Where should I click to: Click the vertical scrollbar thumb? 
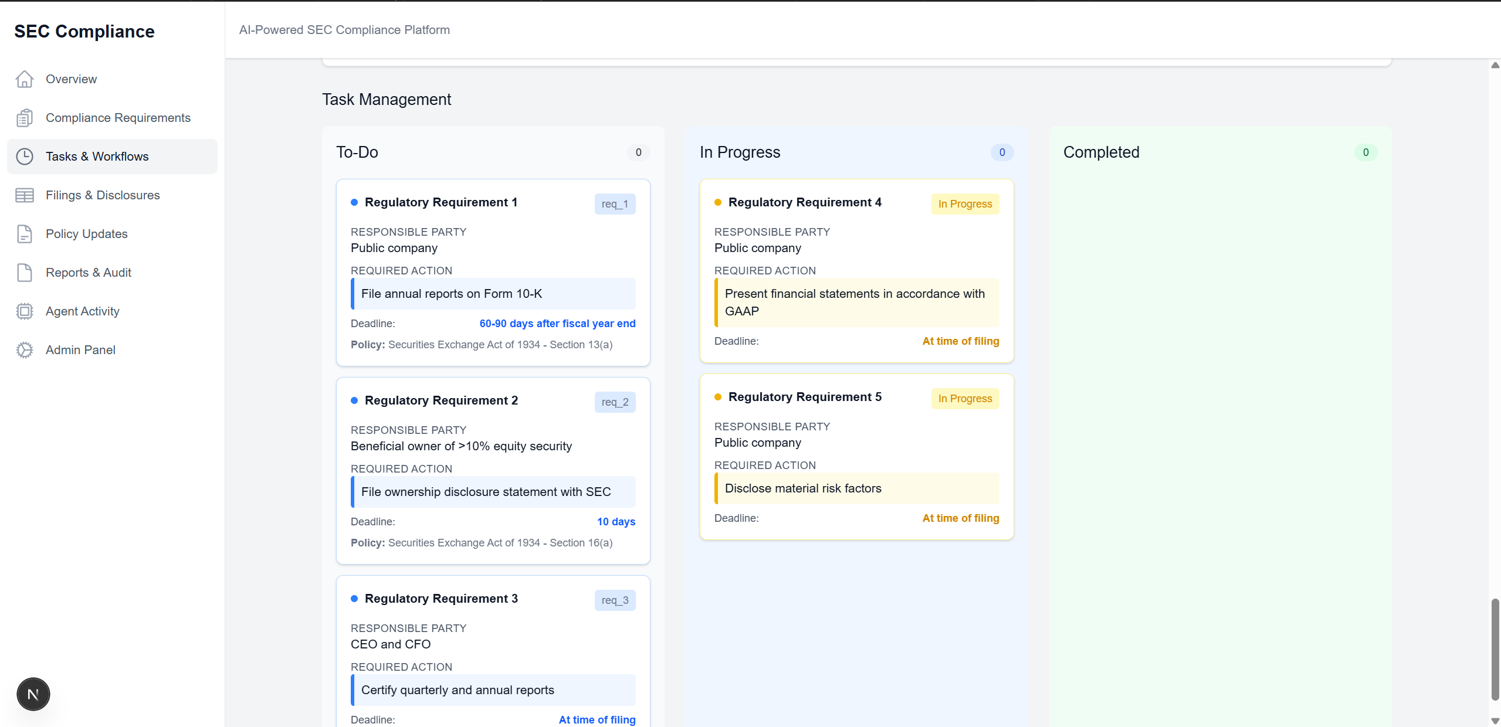tap(1495, 648)
